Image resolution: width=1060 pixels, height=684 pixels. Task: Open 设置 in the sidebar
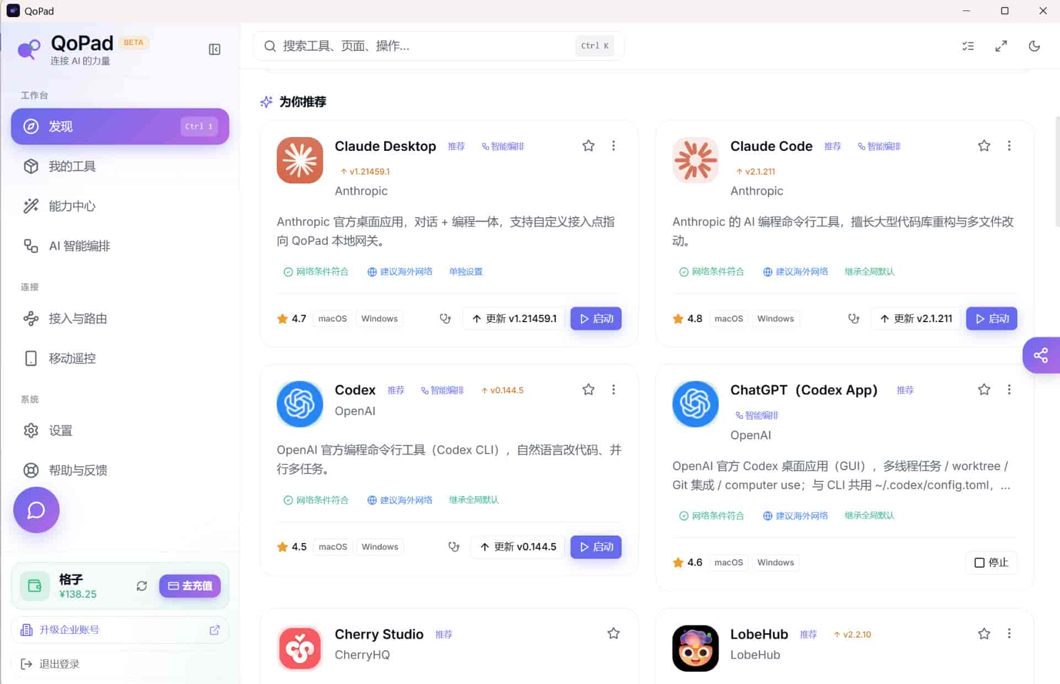click(120, 430)
